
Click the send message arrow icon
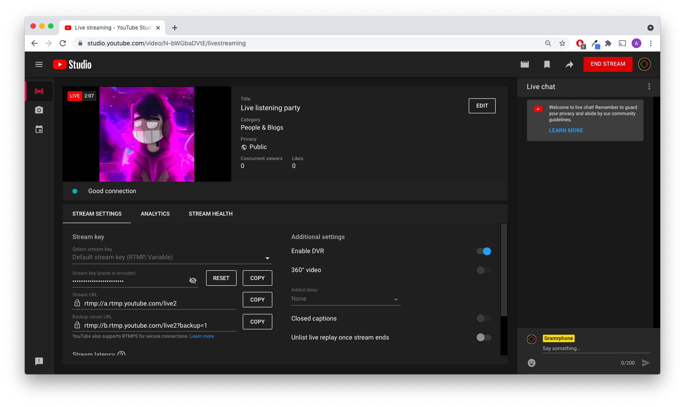(x=646, y=363)
